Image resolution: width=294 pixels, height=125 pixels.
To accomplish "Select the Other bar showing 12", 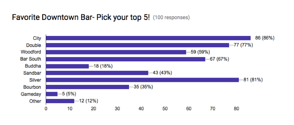I will pyautogui.click(x=60, y=101).
